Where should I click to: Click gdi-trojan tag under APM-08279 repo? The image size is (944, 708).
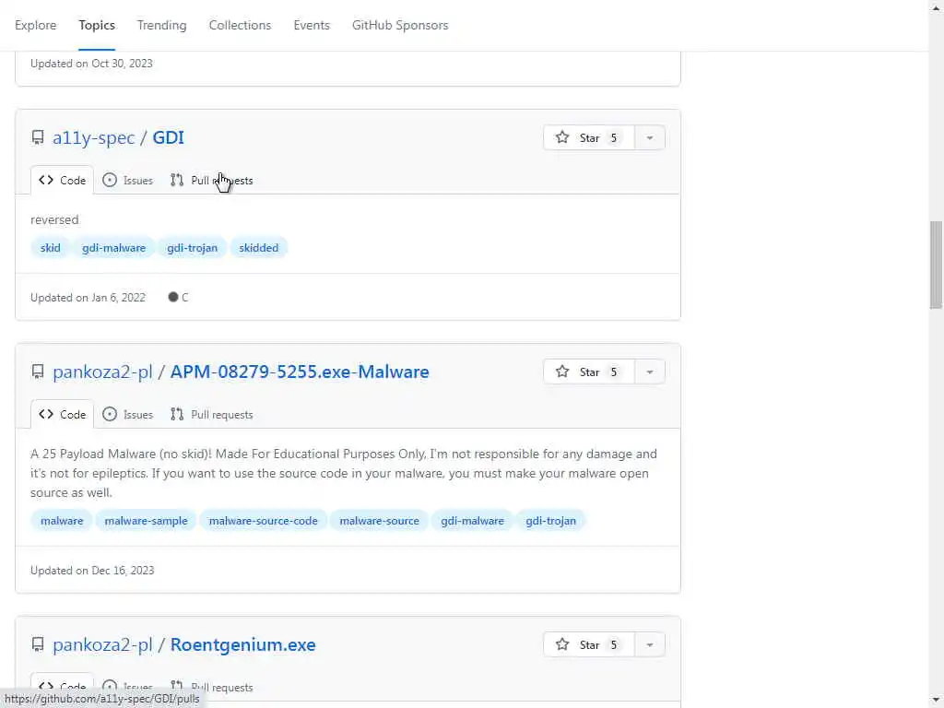pyautogui.click(x=550, y=521)
